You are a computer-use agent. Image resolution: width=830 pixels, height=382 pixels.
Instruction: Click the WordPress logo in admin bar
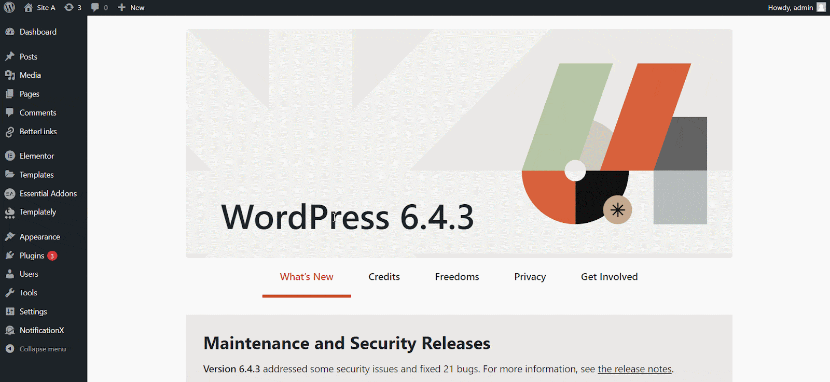[x=9, y=7]
